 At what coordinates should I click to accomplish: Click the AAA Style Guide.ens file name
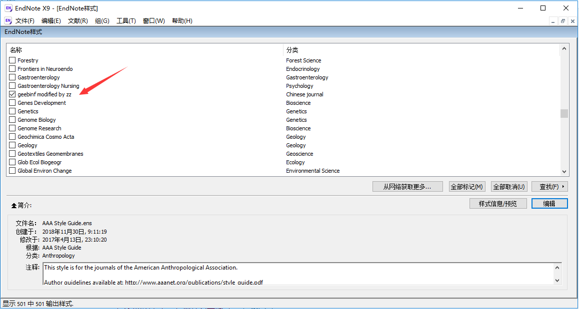point(67,223)
